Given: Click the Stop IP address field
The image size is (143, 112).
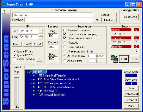Looking at the screenshot, I should [28, 37].
